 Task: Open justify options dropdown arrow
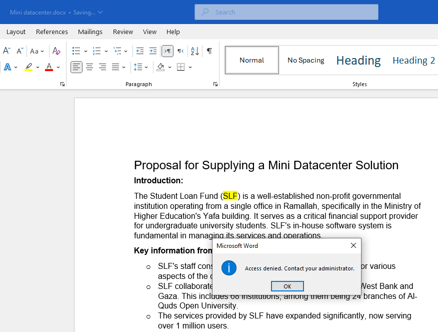point(123,67)
